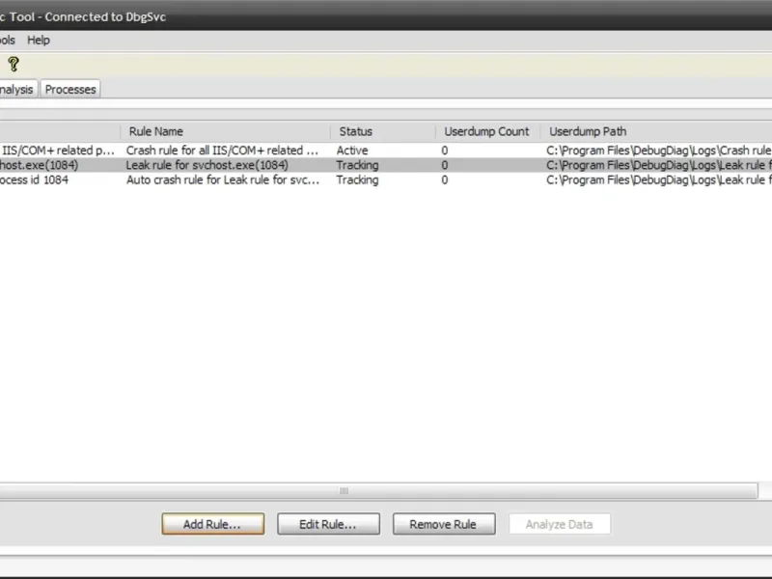
Task: Click the horizontal scrollbar thumb
Action: pyautogui.click(x=378, y=491)
